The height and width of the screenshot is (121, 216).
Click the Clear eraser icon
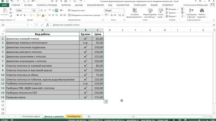(x=182, y=16)
